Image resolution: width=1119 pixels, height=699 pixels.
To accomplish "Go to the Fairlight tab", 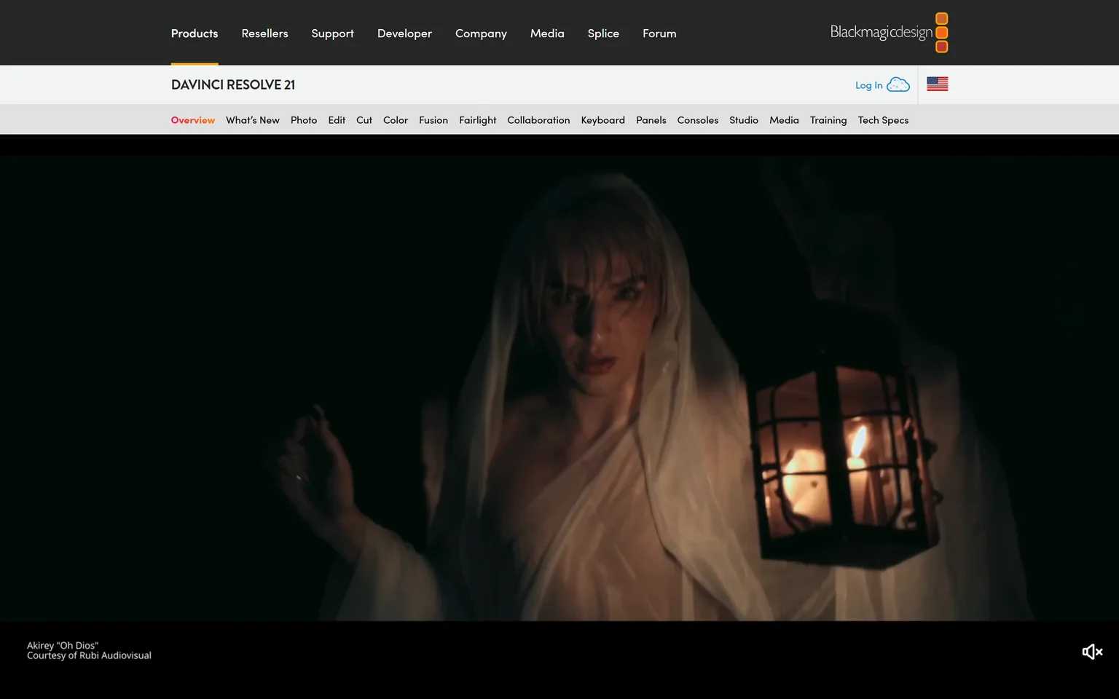I will (478, 120).
